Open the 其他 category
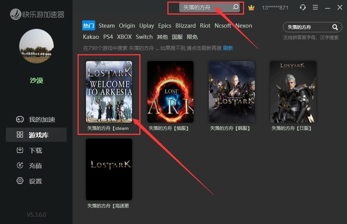Image resolution: width=347 pixels, height=224 pixels. pos(162,37)
